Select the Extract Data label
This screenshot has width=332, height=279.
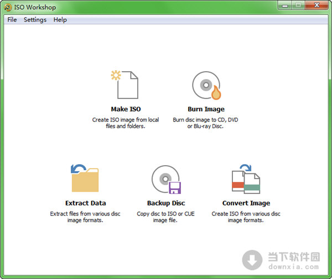click(x=86, y=203)
